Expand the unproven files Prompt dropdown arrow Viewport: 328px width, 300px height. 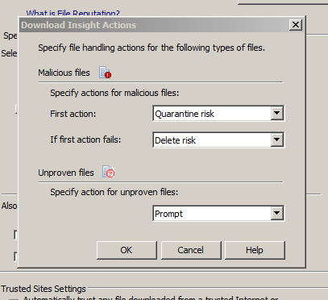(x=276, y=214)
